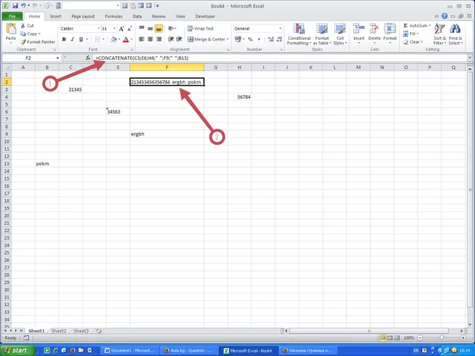Switch to Normal view in status bar
This screenshot has height=356, width=475.
[383, 338]
